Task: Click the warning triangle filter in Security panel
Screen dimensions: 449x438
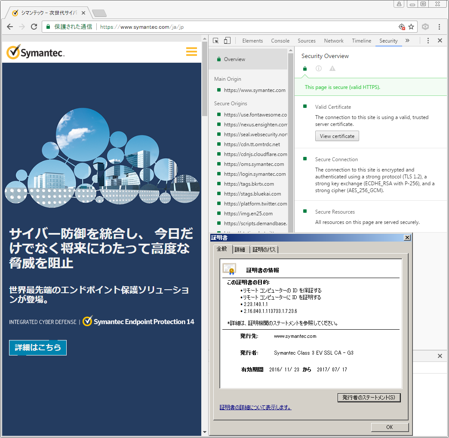Action: pos(332,68)
